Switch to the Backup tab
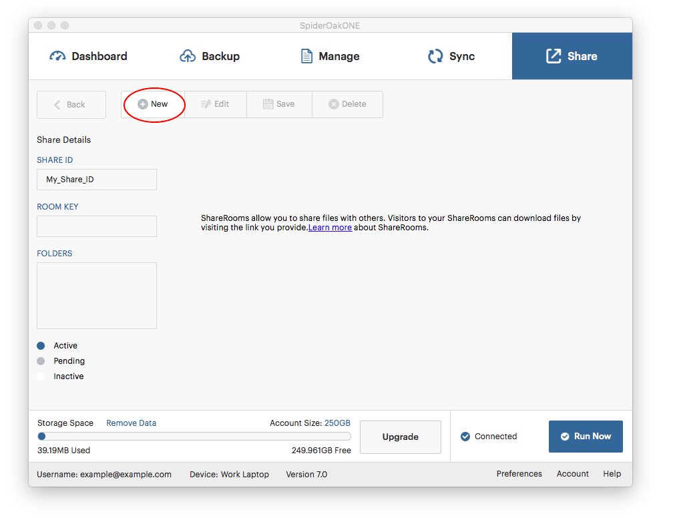The image size is (675, 532). click(x=210, y=56)
